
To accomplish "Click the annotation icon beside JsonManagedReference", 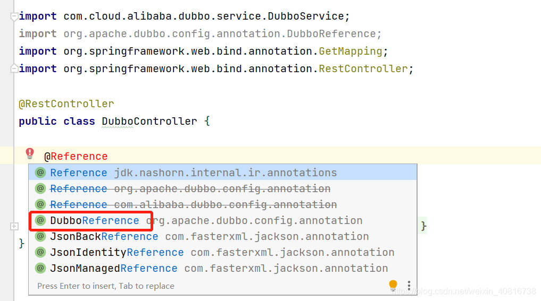I will click(x=41, y=268).
